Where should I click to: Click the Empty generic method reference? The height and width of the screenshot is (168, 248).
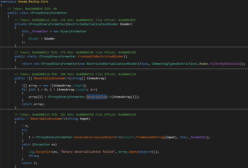(133, 152)
